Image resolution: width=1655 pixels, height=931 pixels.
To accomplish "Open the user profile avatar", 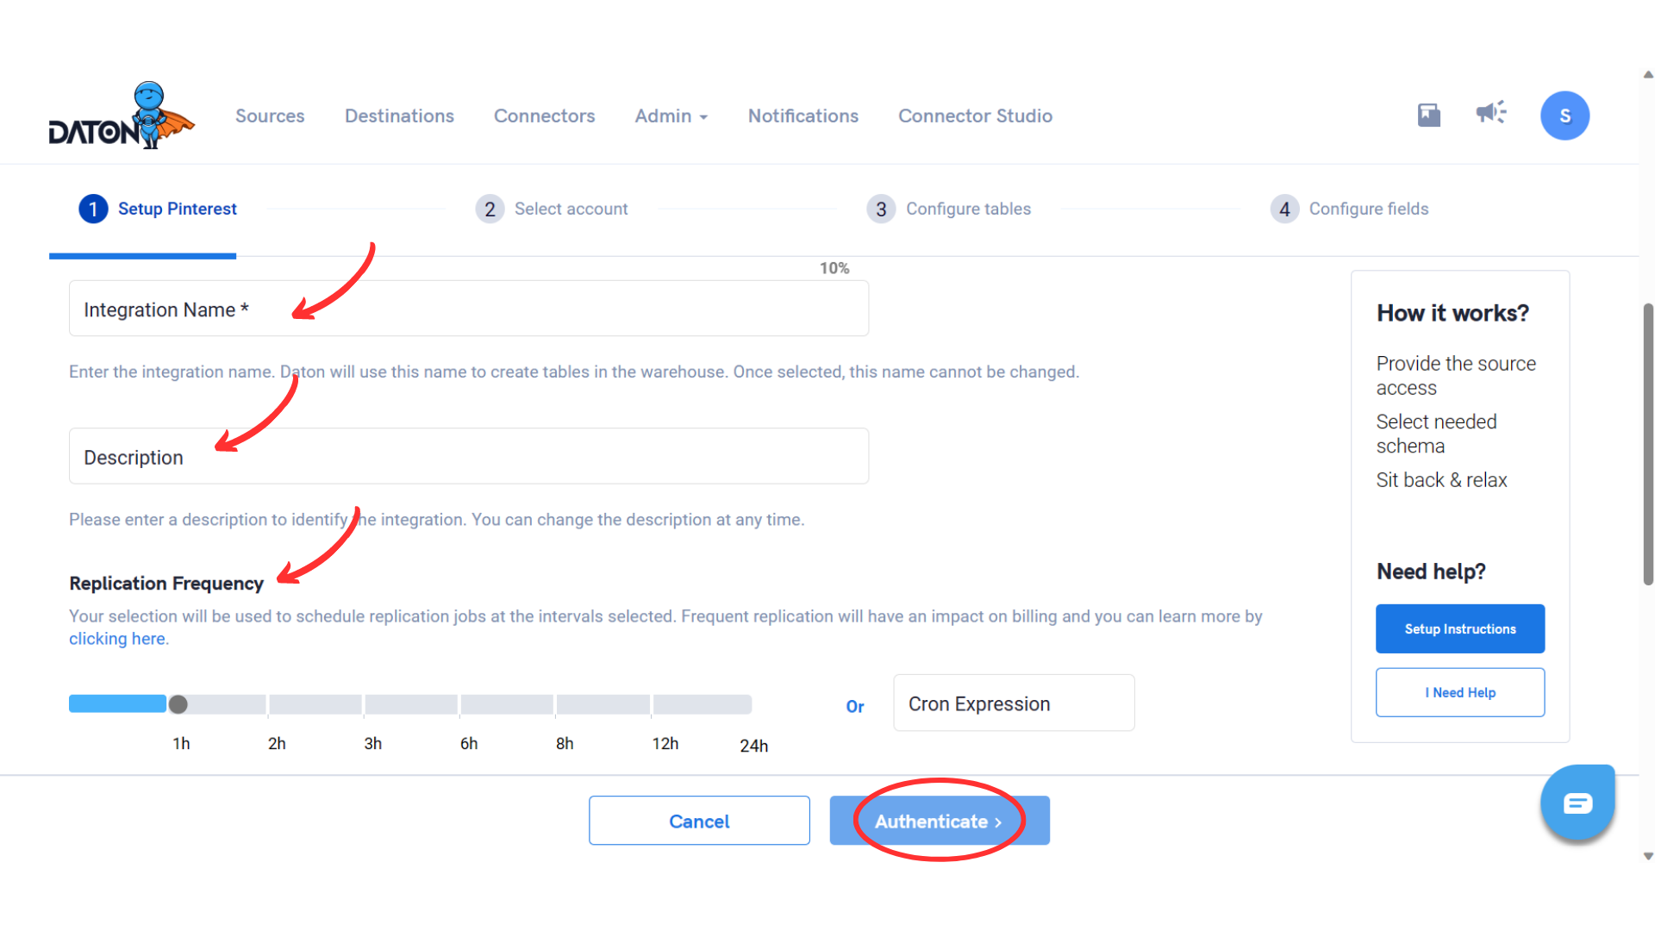I will click(1564, 116).
